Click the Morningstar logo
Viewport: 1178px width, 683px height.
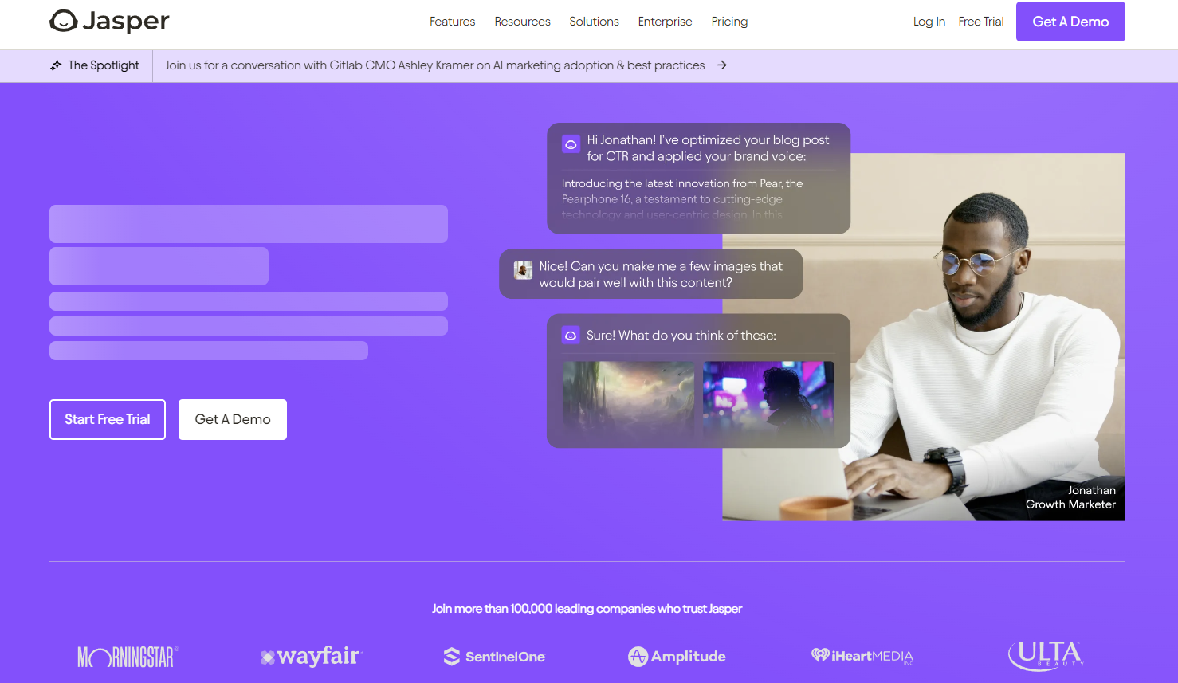[x=128, y=657]
